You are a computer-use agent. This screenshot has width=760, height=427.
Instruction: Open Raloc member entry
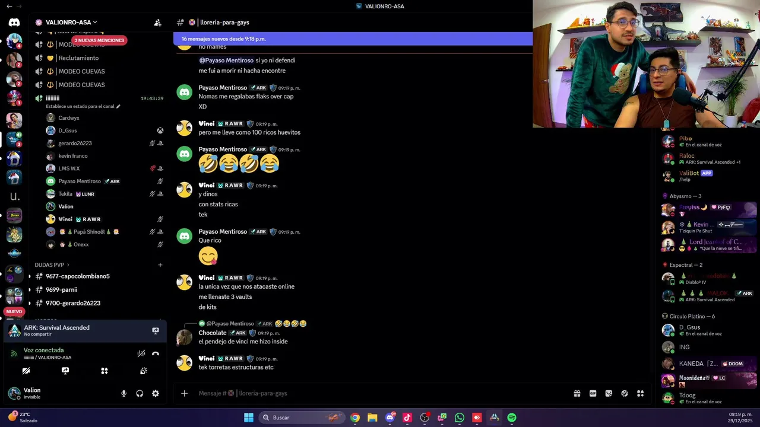pos(709,158)
